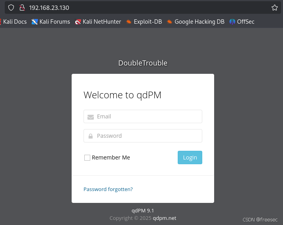Screen dimensions: 283x225
Task: Click the DoubleTrouble heading text
Action: pos(143,63)
